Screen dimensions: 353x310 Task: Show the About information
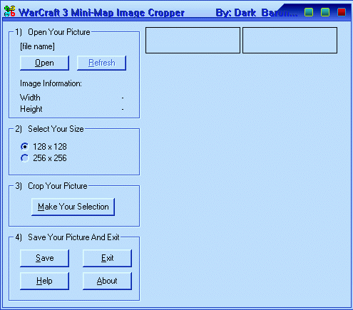(x=107, y=281)
